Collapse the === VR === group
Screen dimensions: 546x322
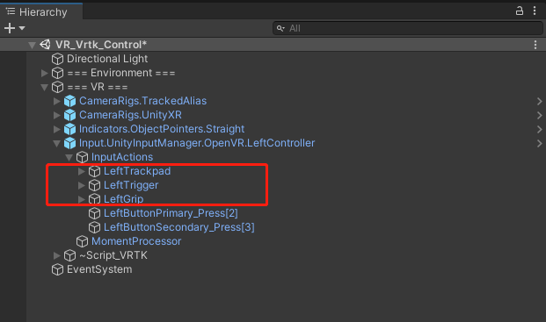(44, 87)
